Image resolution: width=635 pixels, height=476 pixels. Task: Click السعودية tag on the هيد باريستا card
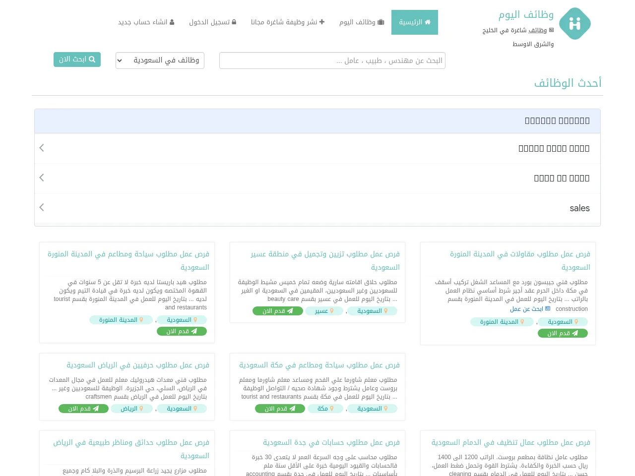point(182,320)
